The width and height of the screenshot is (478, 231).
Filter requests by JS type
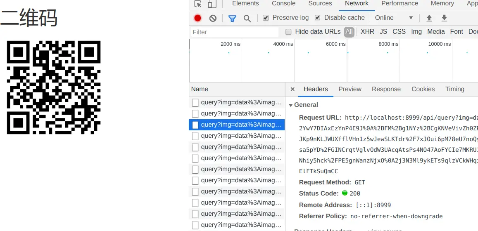(x=383, y=32)
